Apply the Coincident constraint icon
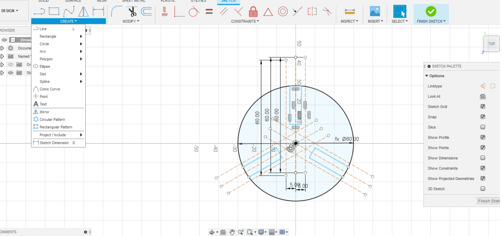The height and width of the screenshot is (236, 503). 179,12
